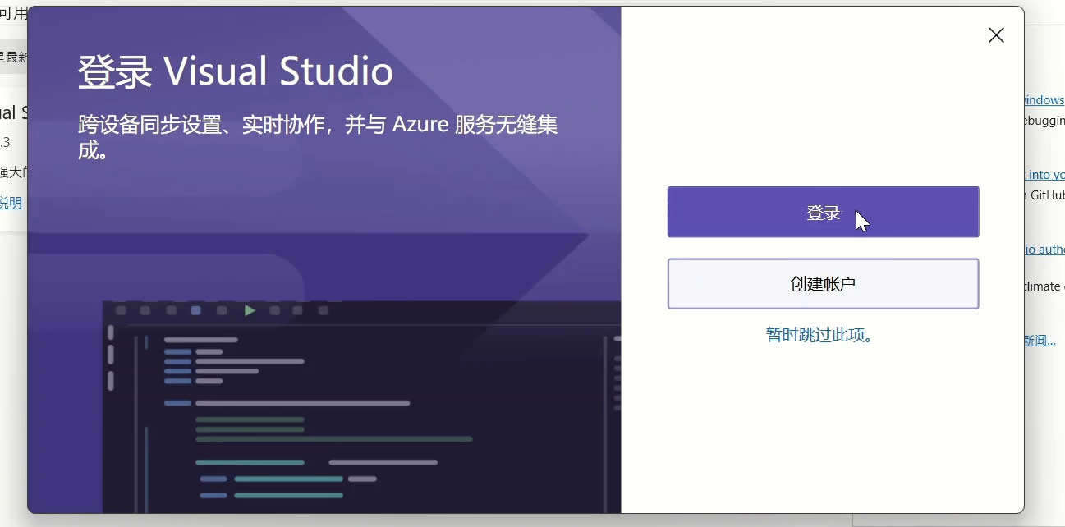Click the green code lines in illustration
Image resolution: width=1065 pixels, height=527 pixels.
point(250,424)
